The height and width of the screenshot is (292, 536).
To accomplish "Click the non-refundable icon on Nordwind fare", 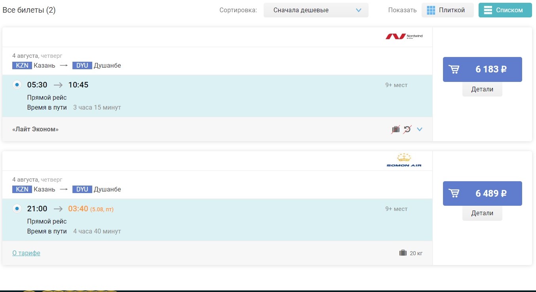I will click(x=407, y=129).
